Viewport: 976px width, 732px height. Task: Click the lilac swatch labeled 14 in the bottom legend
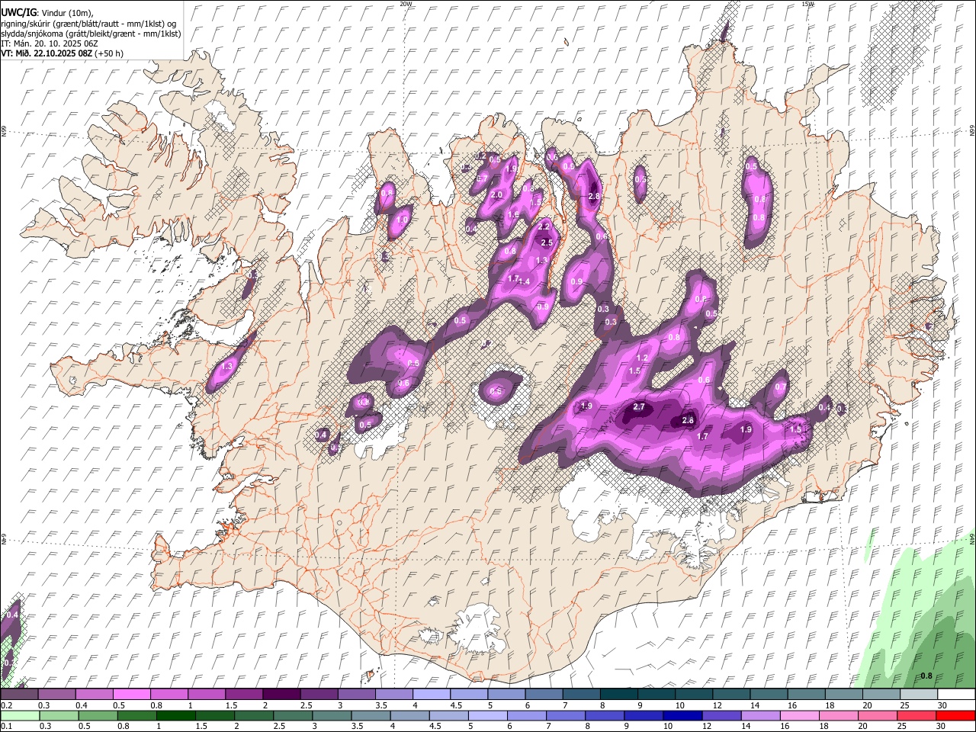point(761,715)
